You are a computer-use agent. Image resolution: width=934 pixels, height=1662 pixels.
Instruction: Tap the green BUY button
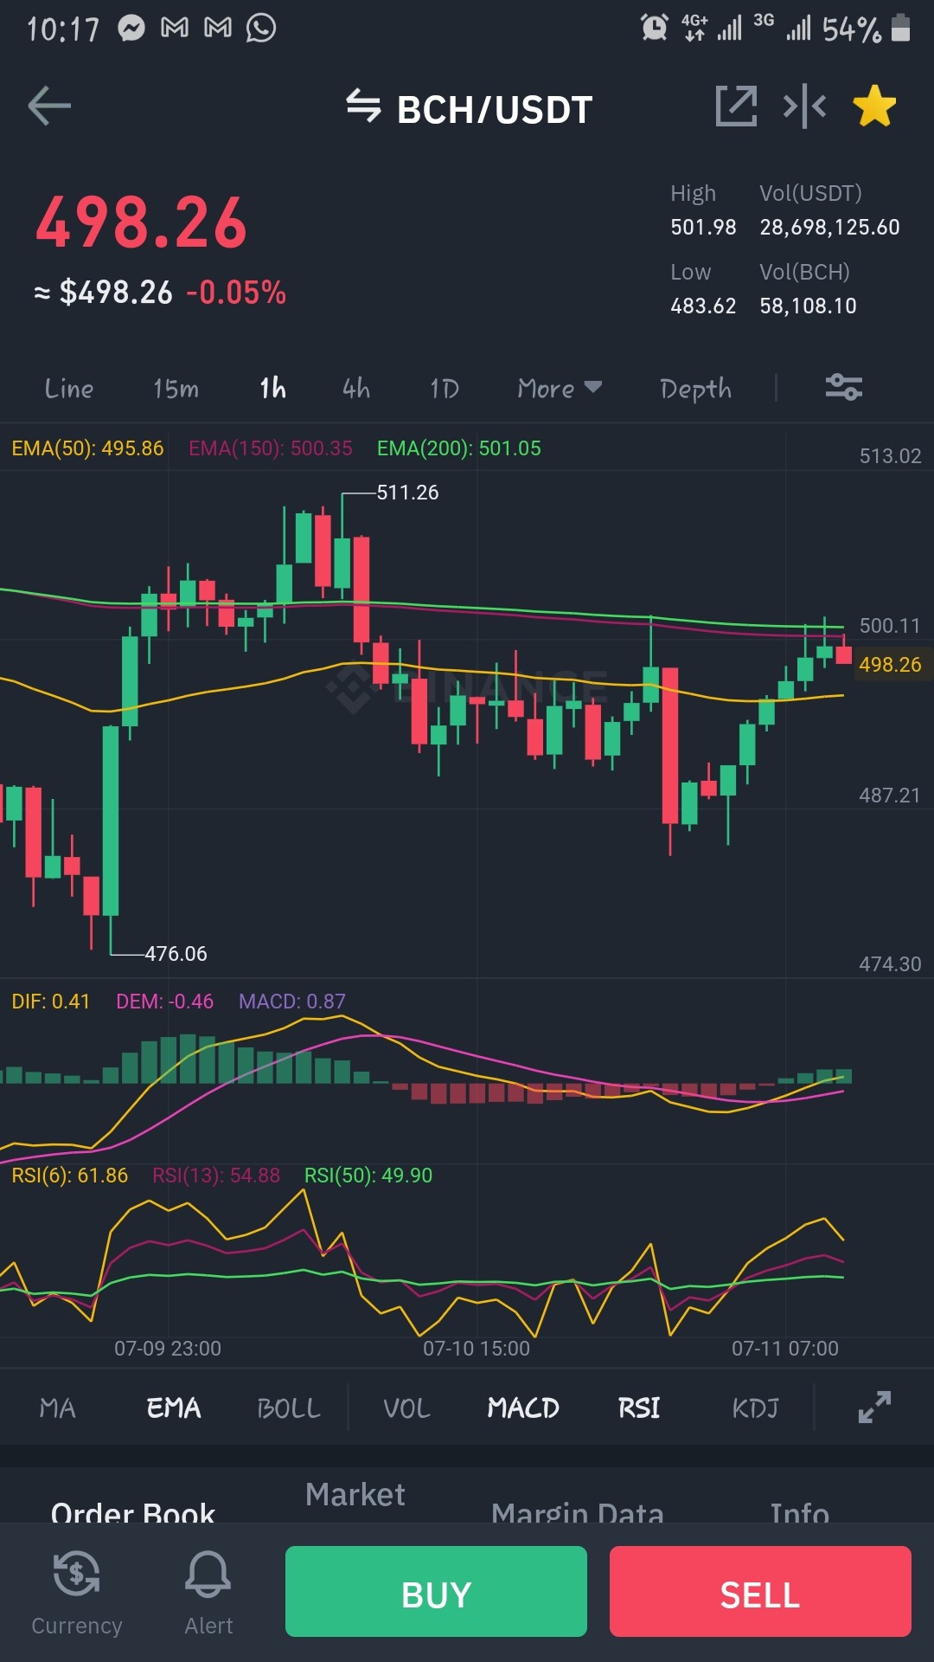(x=436, y=1591)
